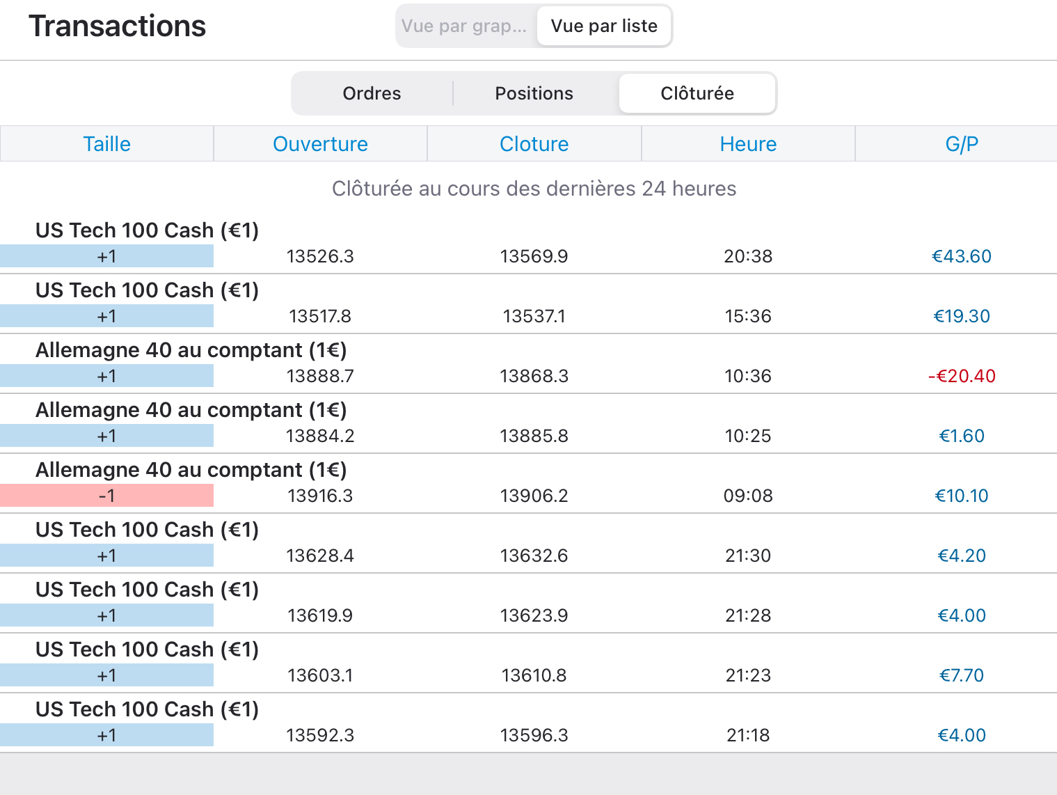Viewport: 1057px width, 795px height.
Task: Click the €7.70 profit value
Action: click(x=962, y=675)
